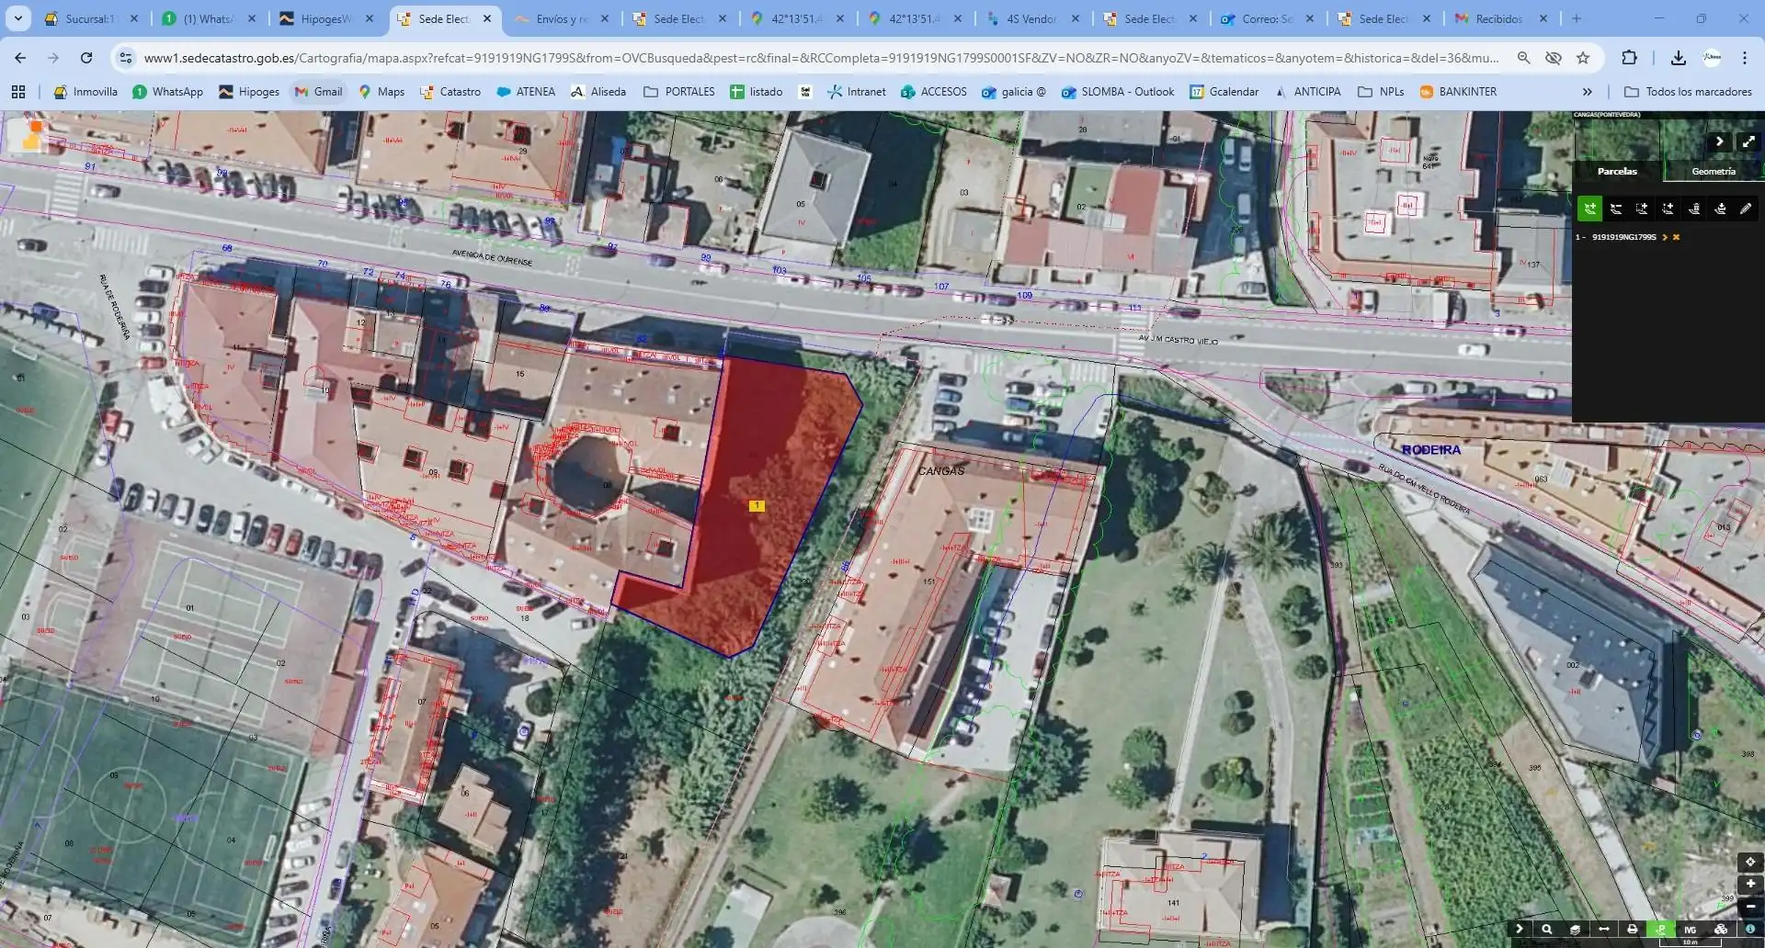Center the map with the locate button

coord(1750,862)
